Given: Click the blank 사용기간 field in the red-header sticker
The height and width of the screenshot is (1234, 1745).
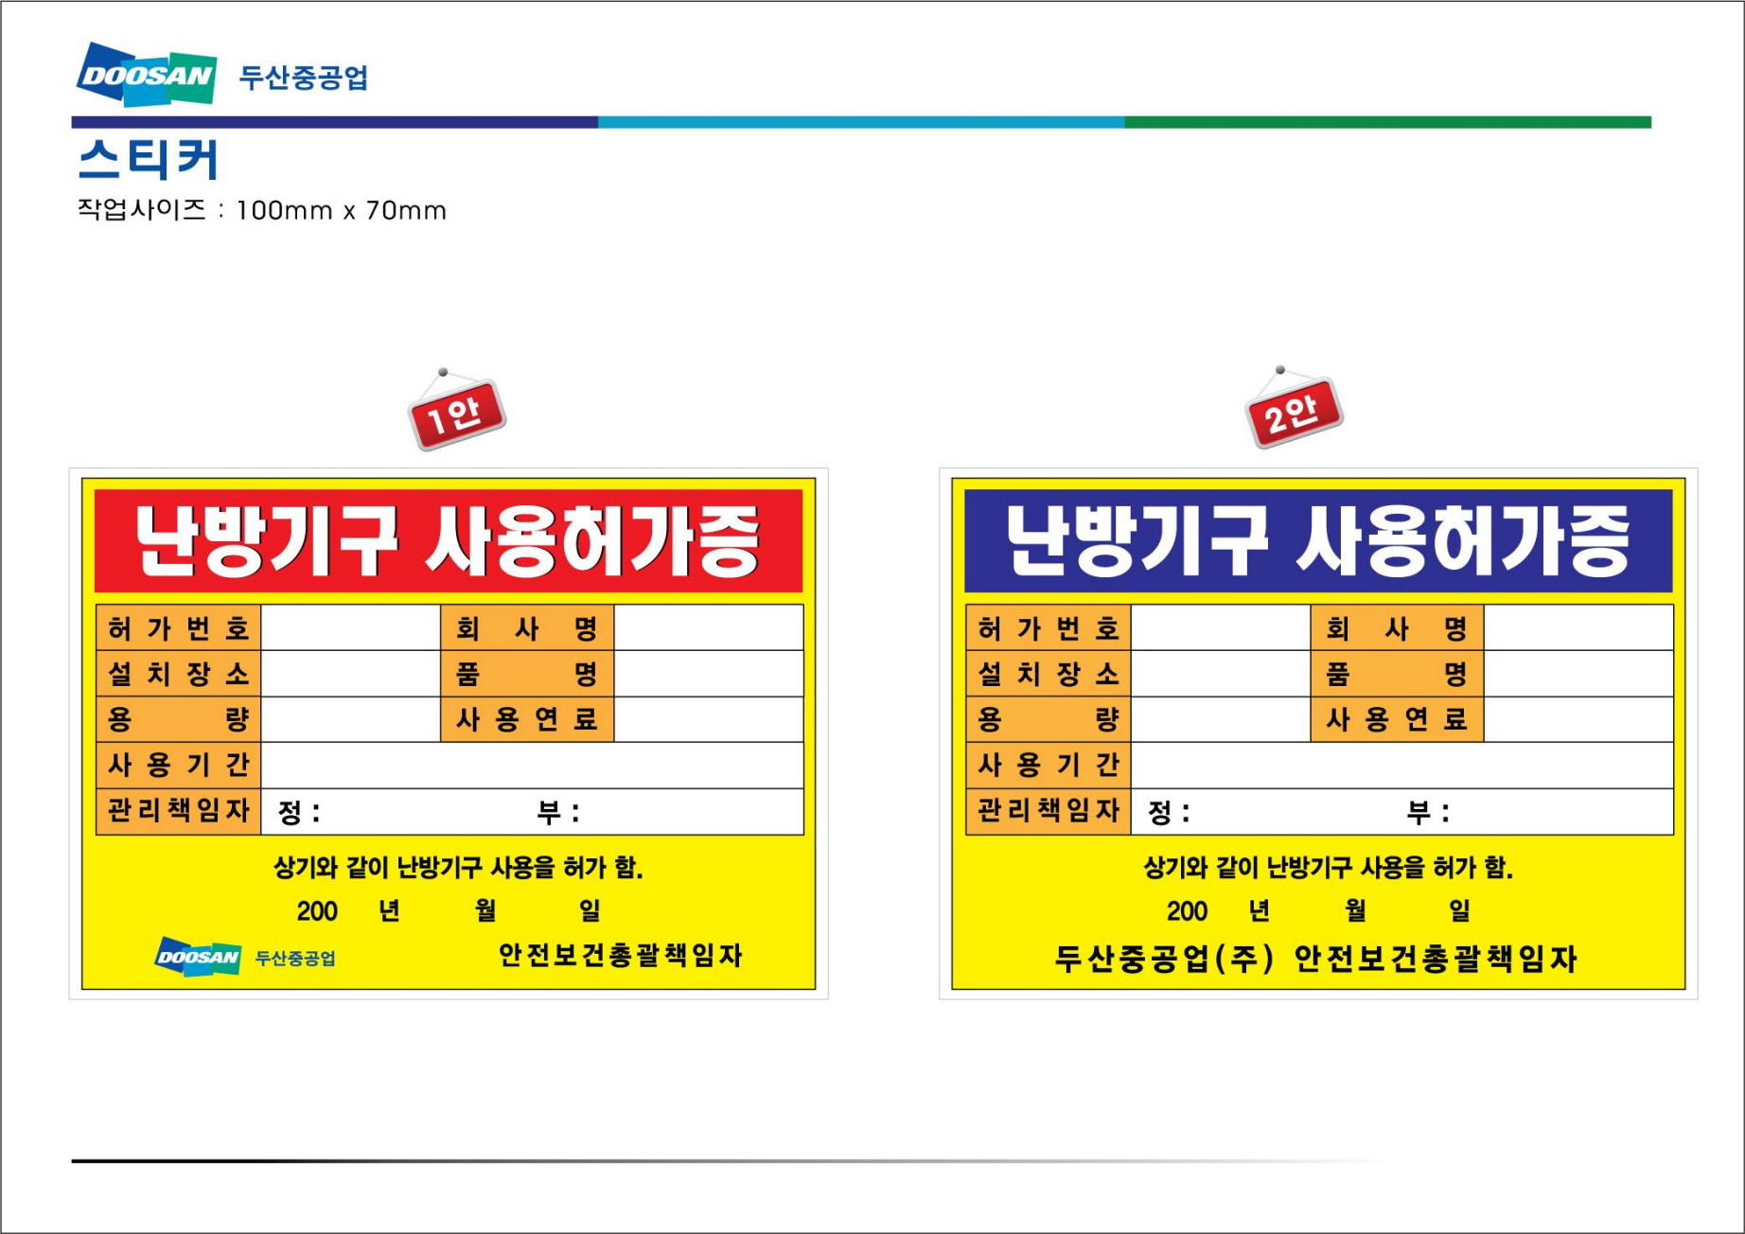Looking at the screenshot, I should (x=531, y=765).
